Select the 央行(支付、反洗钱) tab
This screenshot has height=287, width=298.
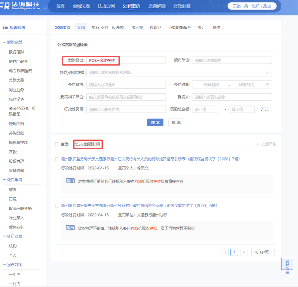[x=108, y=28]
